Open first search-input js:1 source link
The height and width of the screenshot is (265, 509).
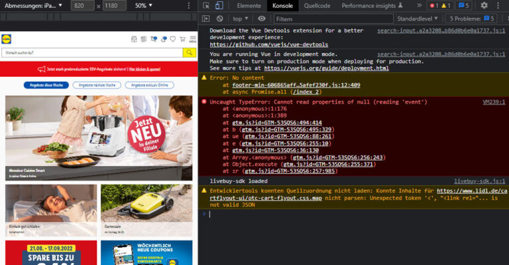tap(441, 30)
